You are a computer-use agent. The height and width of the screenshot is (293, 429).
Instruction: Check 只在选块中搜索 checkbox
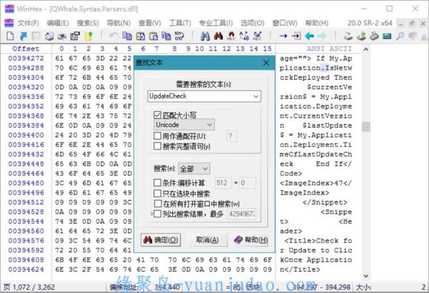[158, 193]
